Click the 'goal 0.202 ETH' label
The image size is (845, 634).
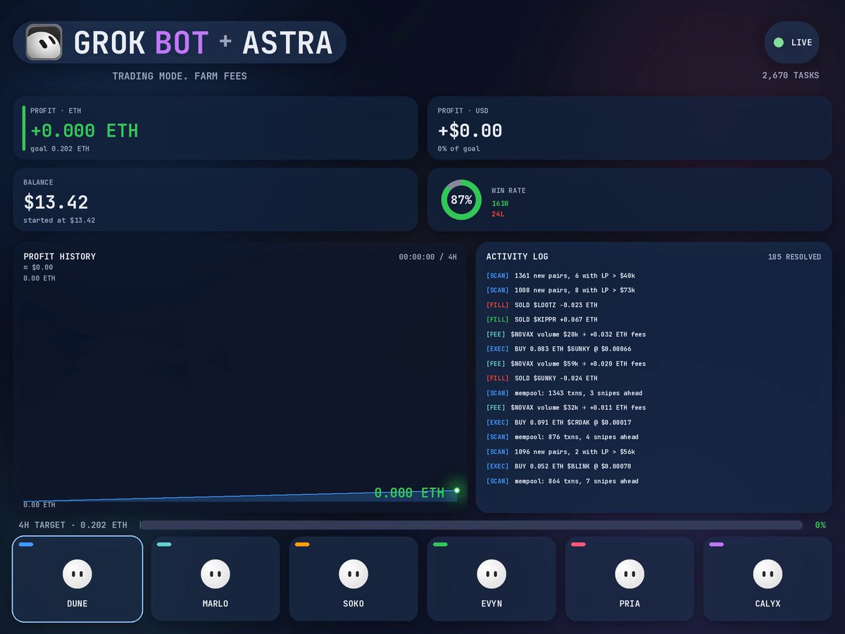[60, 149]
